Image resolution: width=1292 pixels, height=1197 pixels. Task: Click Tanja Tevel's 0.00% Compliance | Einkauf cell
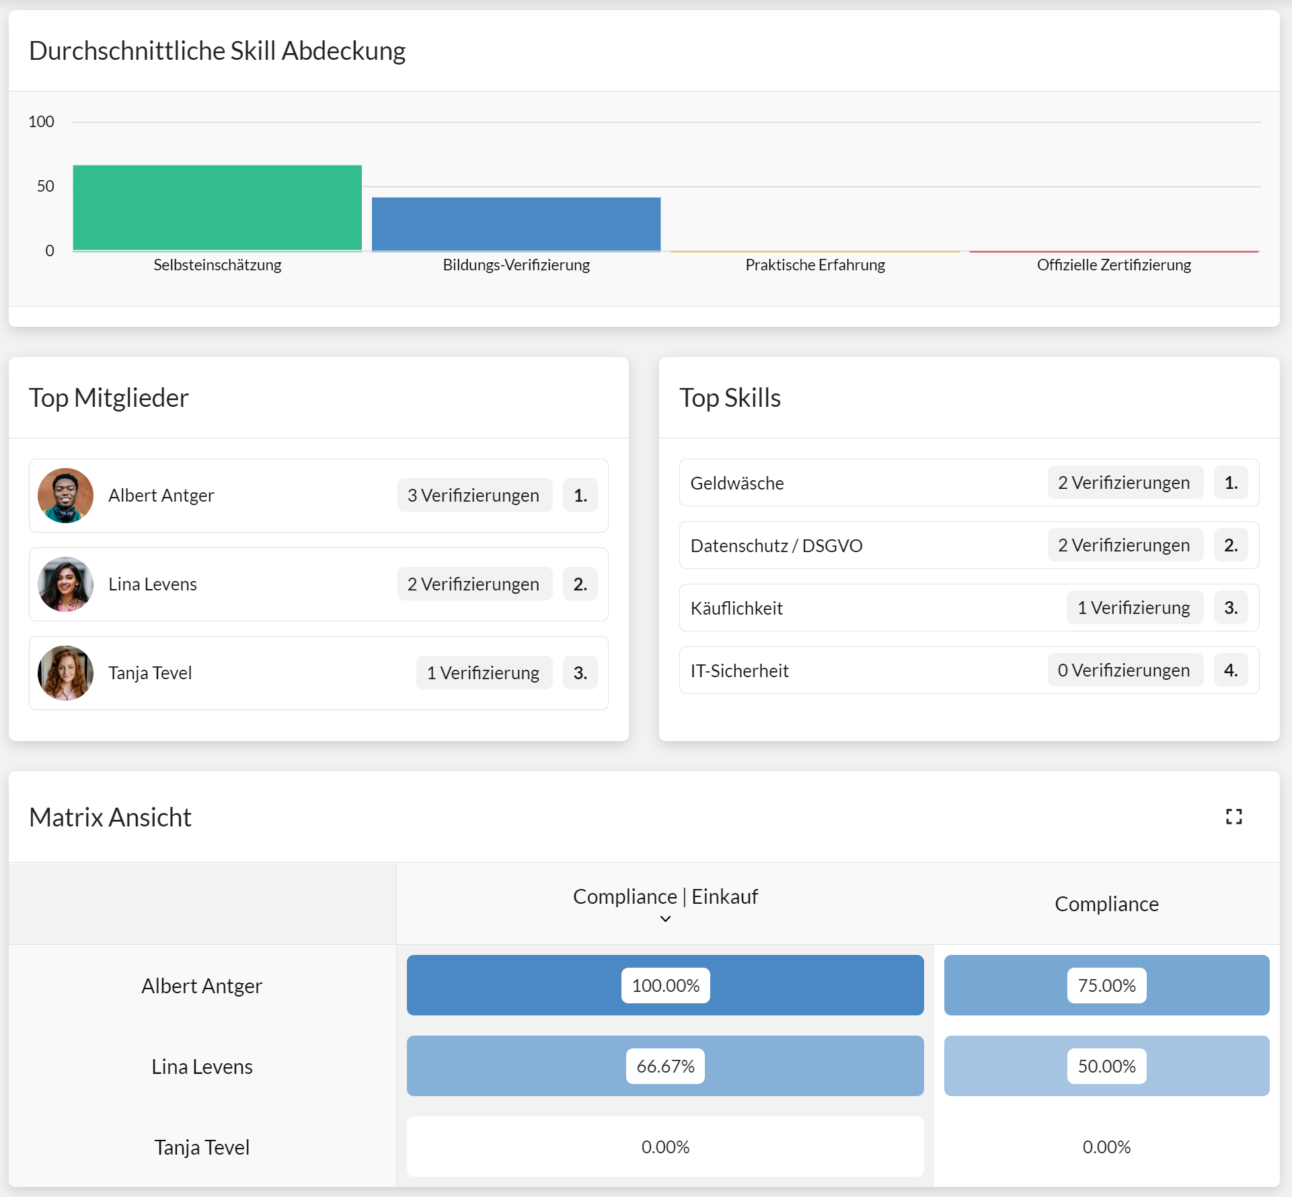point(665,1147)
